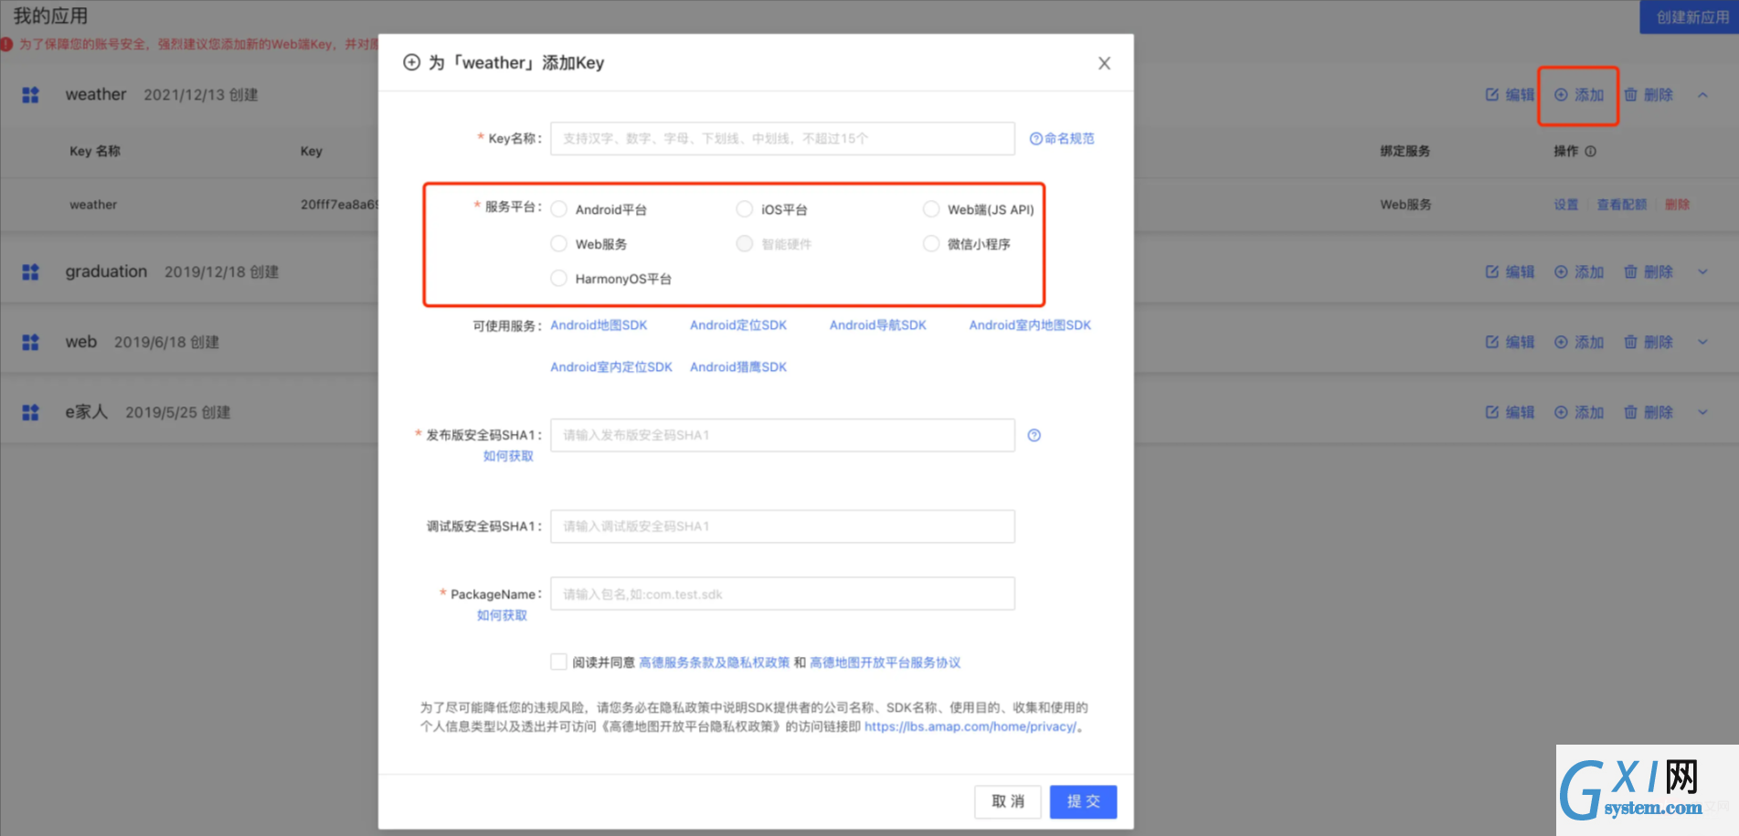This screenshot has height=836, width=1739.
Task: Expand the graduation application row
Action: click(1702, 272)
